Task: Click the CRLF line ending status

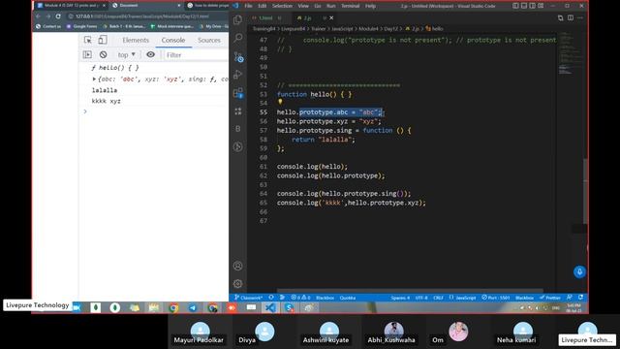Action: pos(438,298)
